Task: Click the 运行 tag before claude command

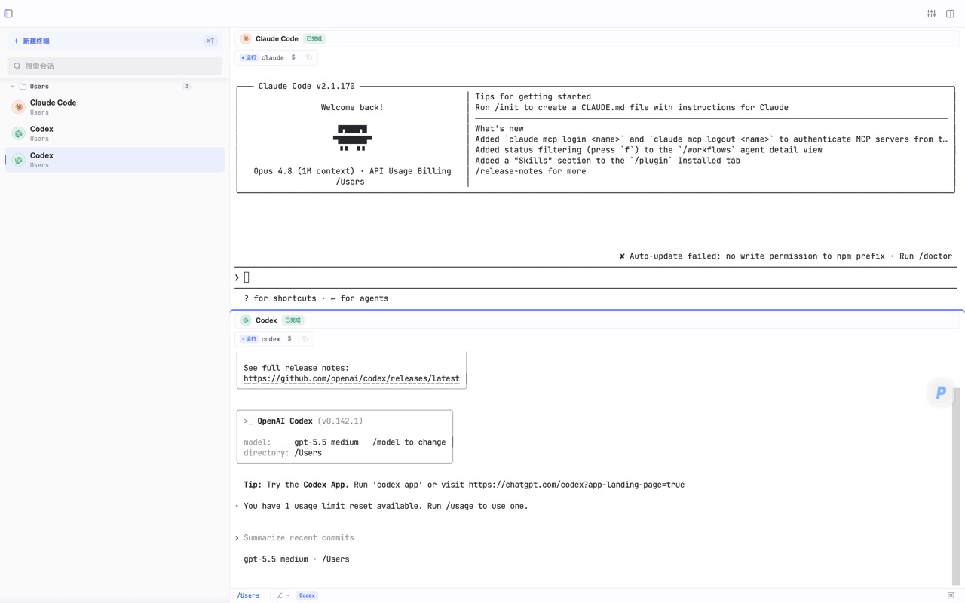Action: [249, 57]
